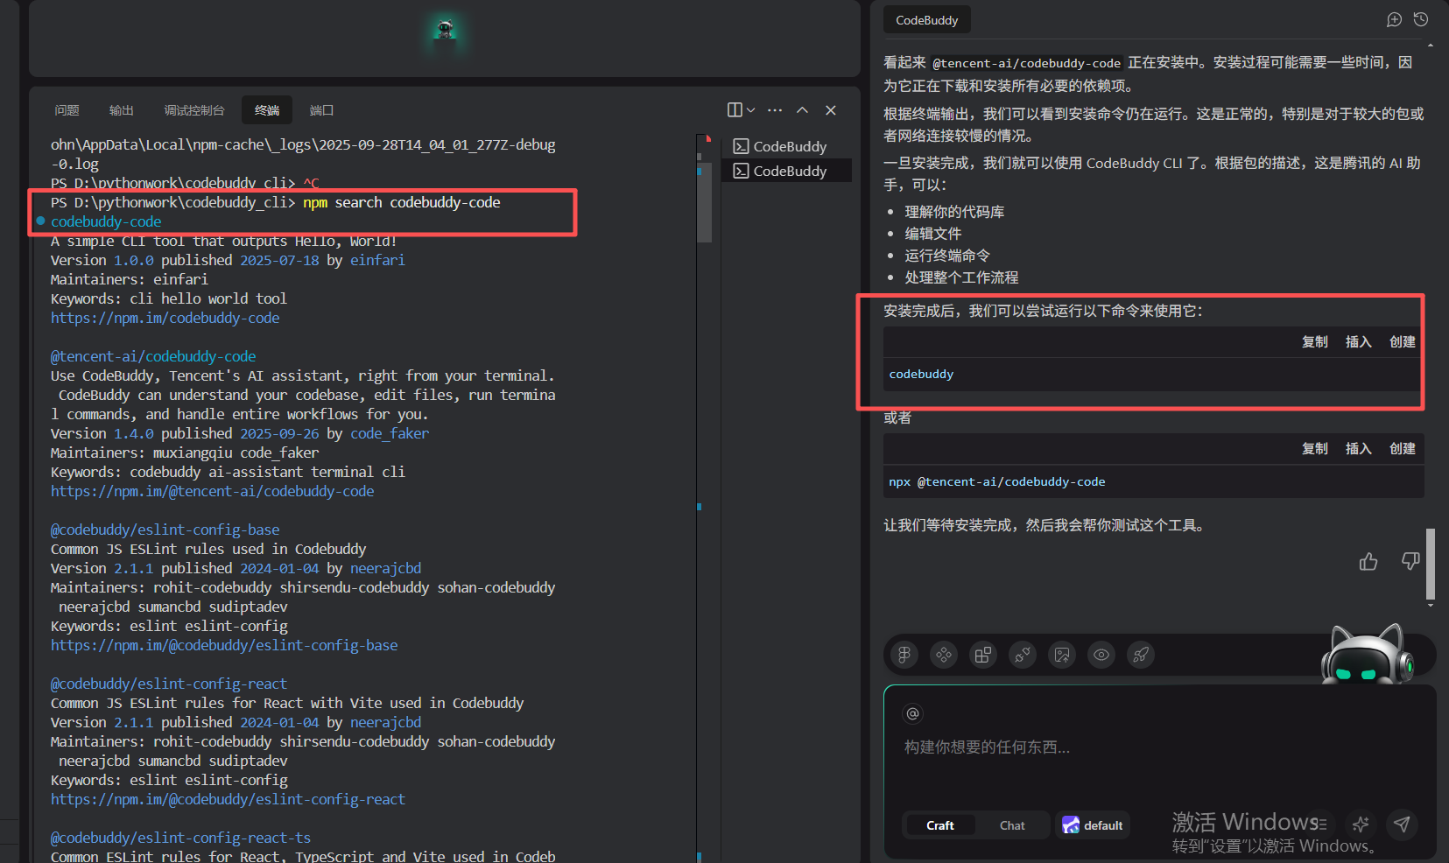Click the @ mention context button
The image size is (1449, 863).
click(x=912, y=713)
